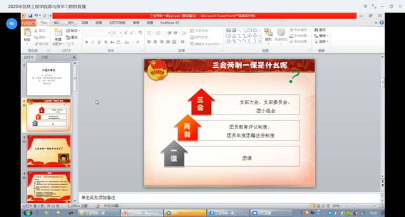Image resolution: width=405 pixels, height=217 pixels.
Task: Click the Paste clipboard icon
Action: pyautogui.click(x=27, y=32)
